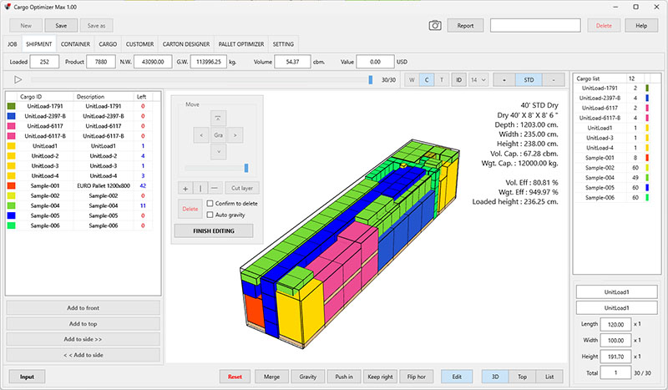Click the Length input field
The width and height of the screenshot is (668, 390).
(615, 324)
